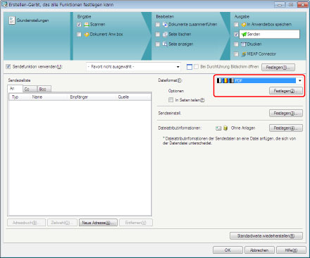Toggle Sendefunktion verwenden checkbox
Image resolution: width=310 pixels, height=258 pixels.
tap(8, 66)
